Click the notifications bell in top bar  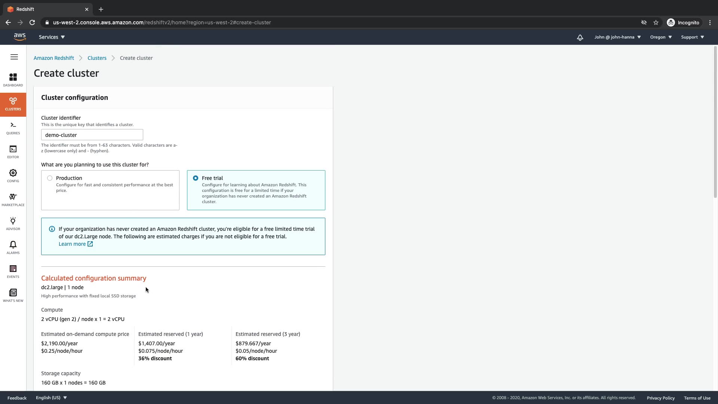[580, 37]
